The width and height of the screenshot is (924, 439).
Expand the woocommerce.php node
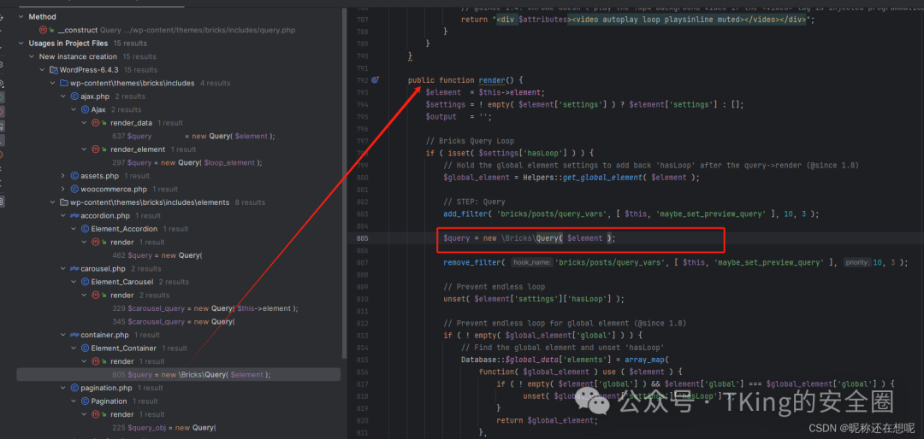[x=63, y=189]
